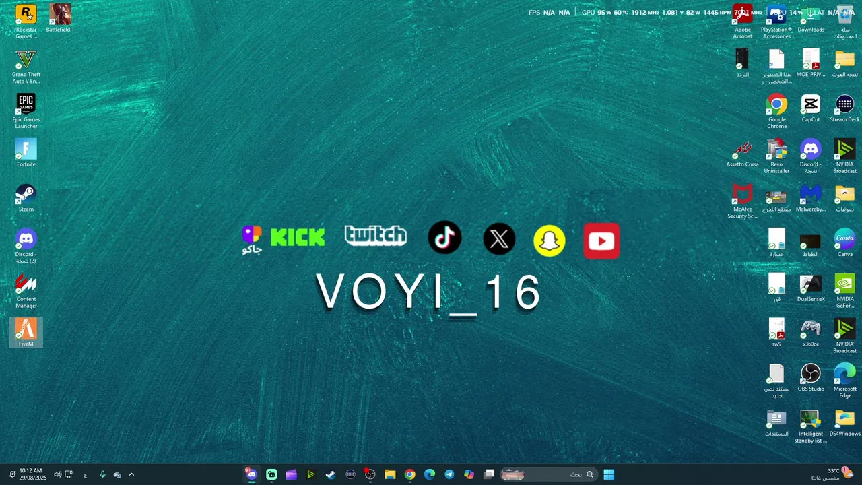Image resolution: width=862 pixels, height=485 pixels.
Task: Select the Google Chrome desktop shortcut
Action: pyautogui.click(x=776, y=111)
